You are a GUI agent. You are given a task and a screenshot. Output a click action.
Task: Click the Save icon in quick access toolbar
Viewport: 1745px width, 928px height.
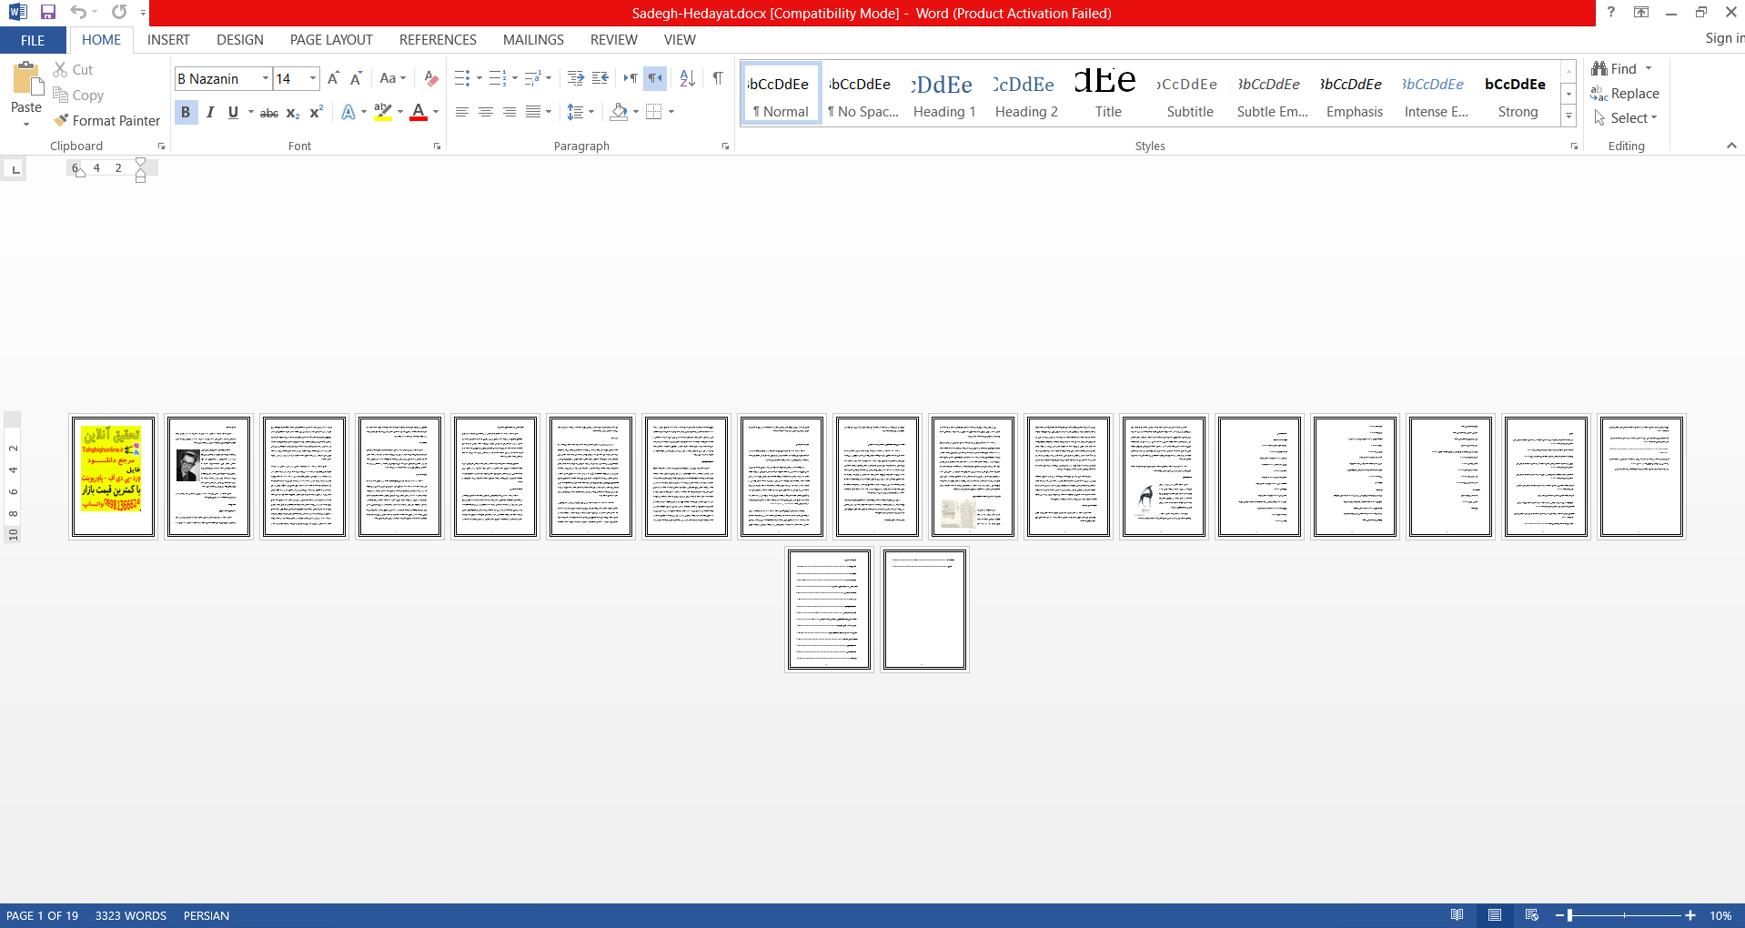tap(48, 13)
